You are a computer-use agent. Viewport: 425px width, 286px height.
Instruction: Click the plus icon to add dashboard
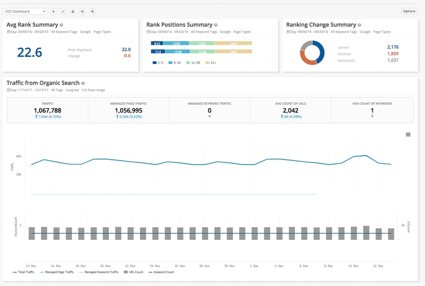pyautogui.click(x=53, y=11)
